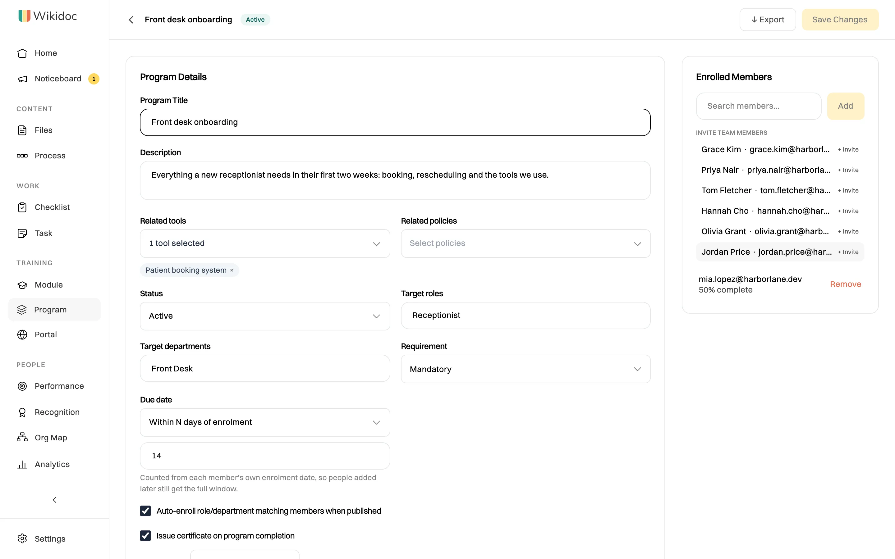This screenshot has height=559, width=895.
Task: Click the Target roles field
Action: (x=526, y=316)
